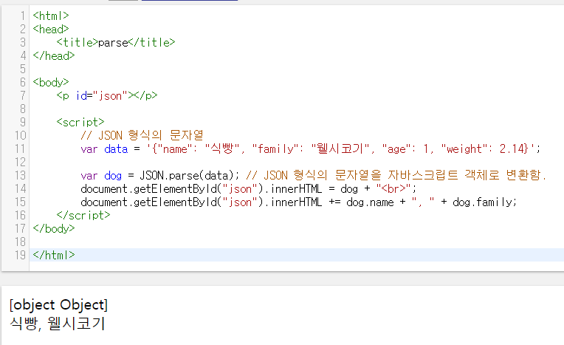Click the opening <body> tag
This screenshot has height=345, width=564.
click(51, 83)
